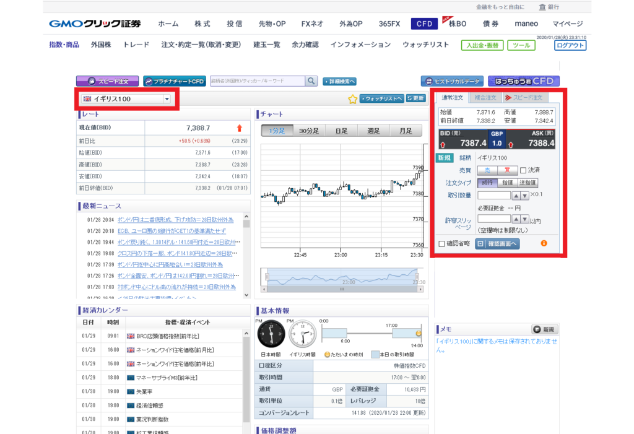Click the 更新 refresh button

(x=415, y=98)
